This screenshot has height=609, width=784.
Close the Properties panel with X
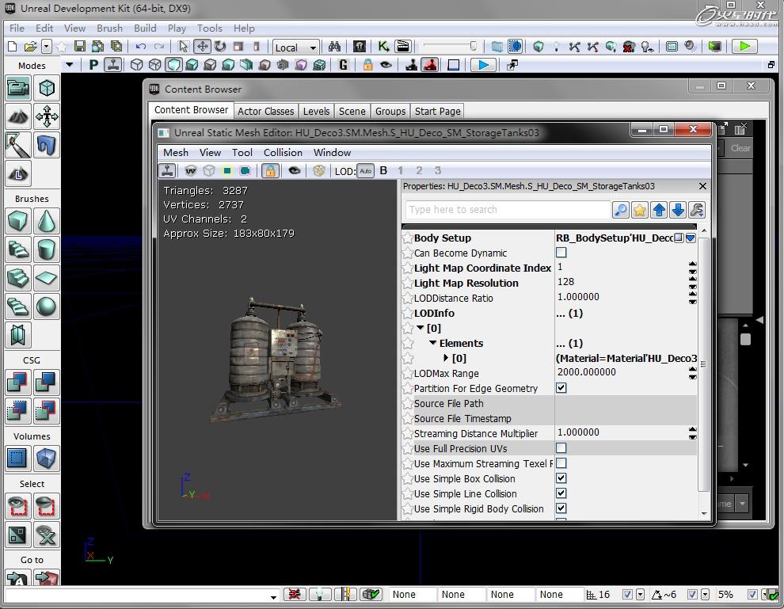click(x=702, y=186)
